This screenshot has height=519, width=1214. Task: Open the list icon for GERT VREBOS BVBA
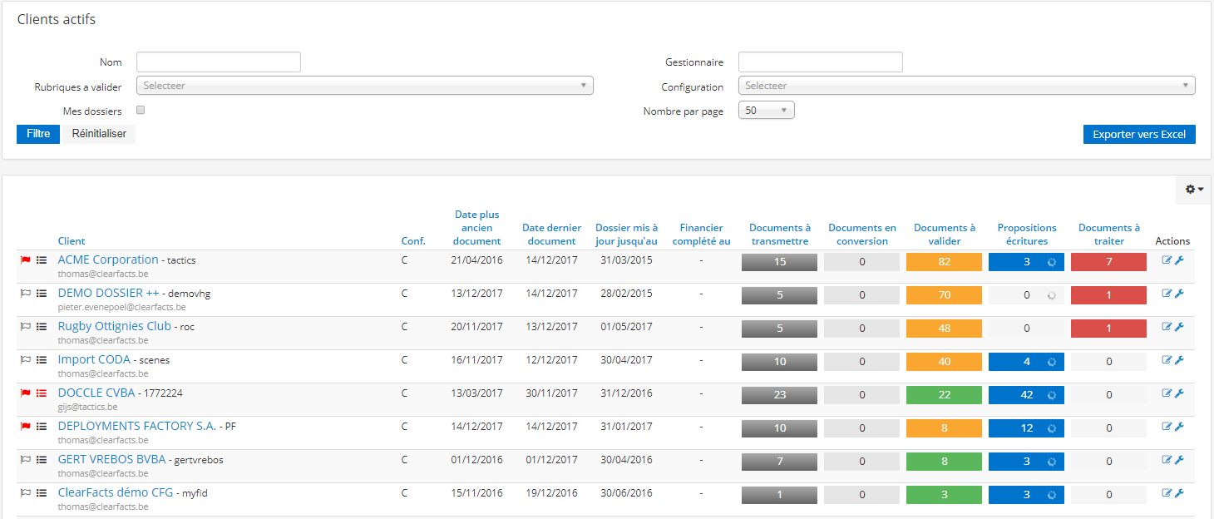42,460
